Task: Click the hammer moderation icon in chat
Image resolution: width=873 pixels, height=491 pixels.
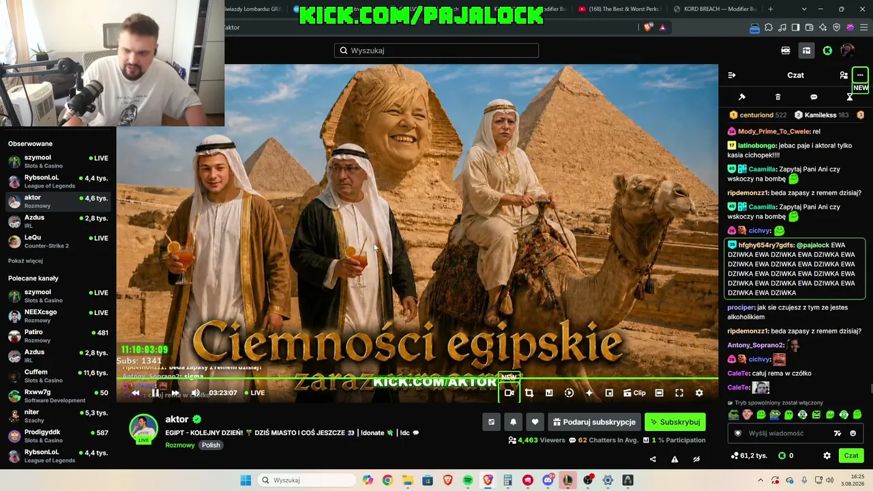Action: (742, 97)
